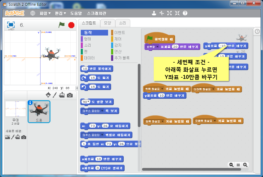Click the clockwise 15도 돌기 block
The width and height of the screenshot is (263, 177).
click(95, 78)
